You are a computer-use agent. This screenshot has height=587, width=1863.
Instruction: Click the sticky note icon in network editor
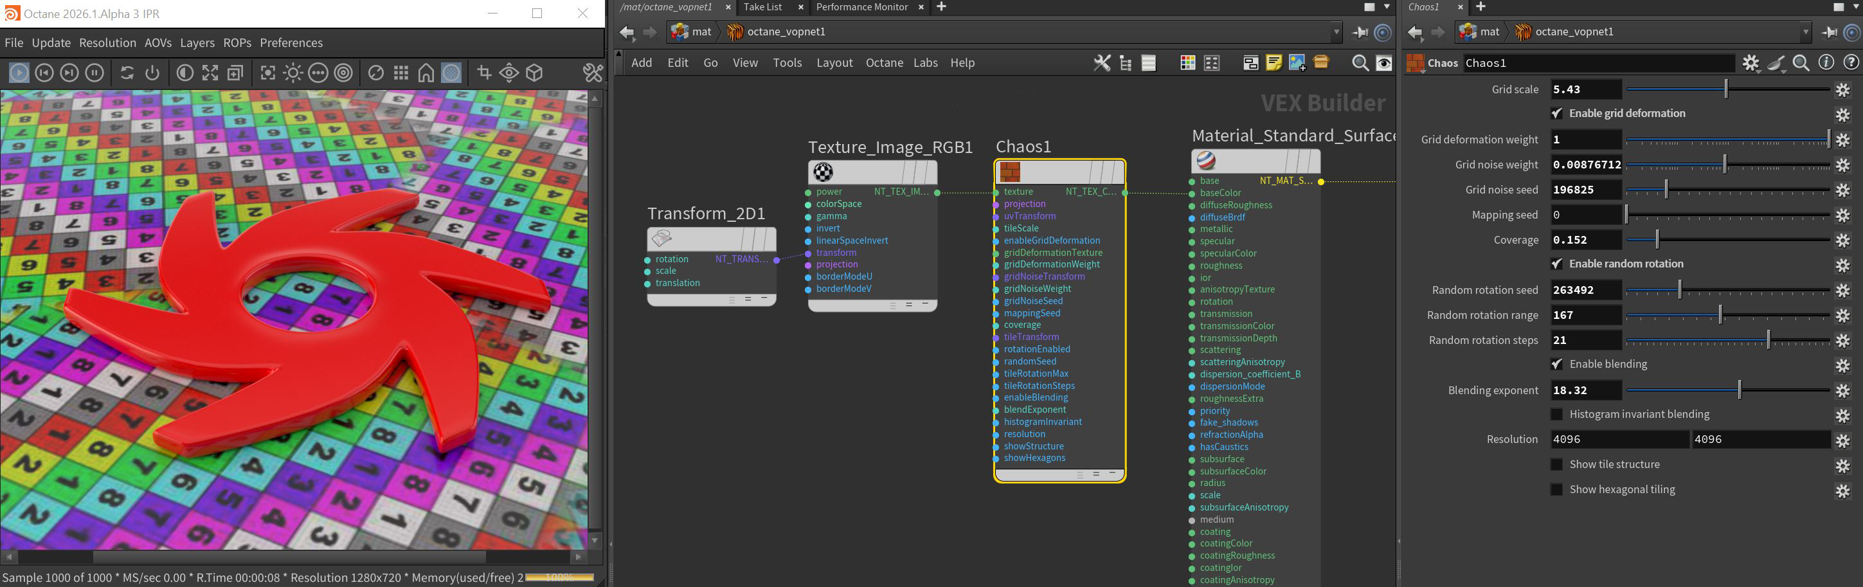point(1273,63)
